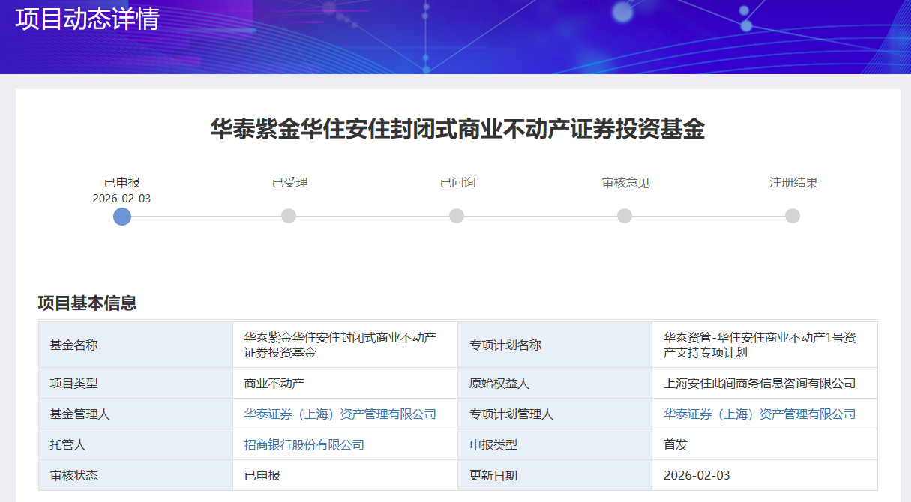
Task: Click the 项目动态详情 page heading
Action: click(88, 19)
